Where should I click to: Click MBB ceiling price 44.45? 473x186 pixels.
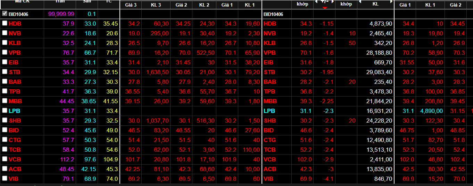pyautogui.click(x=67, y=101)
